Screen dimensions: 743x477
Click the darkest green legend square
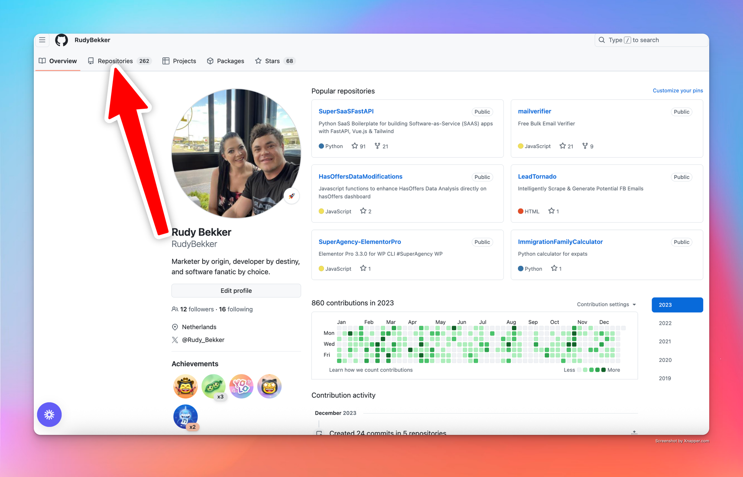point(603,370)
